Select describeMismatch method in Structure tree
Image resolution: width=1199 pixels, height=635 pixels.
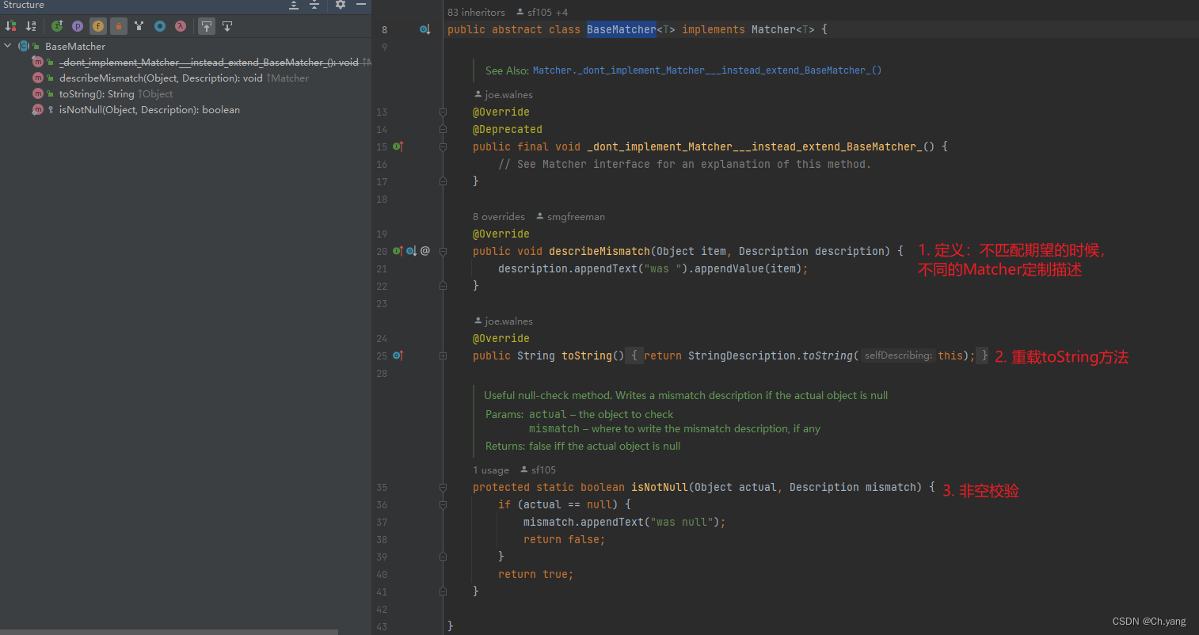tap(161, 78)
